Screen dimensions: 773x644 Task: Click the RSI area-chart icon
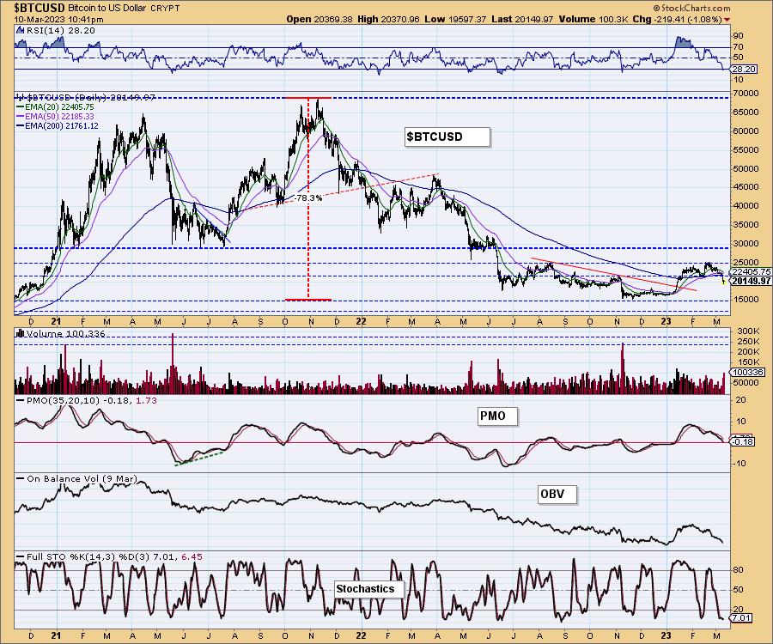point(21,30)
